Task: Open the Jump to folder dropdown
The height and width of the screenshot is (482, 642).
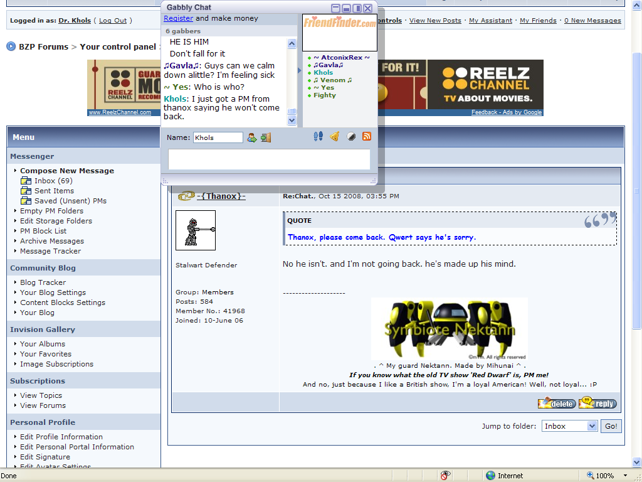Action: (x=569, y=426)
